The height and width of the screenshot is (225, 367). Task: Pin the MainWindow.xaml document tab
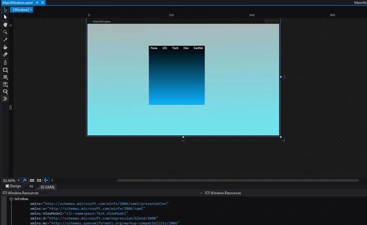click(37, 2)
